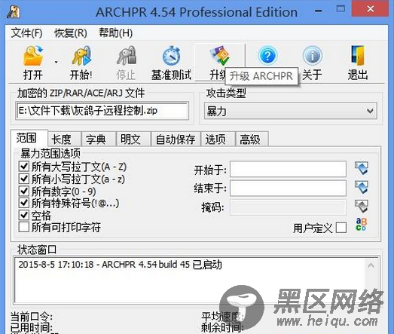Image resolution: width=394 pixels, height=334 pixels.
Task: Maximize the ARCHPR window
Action: (341, 9)
